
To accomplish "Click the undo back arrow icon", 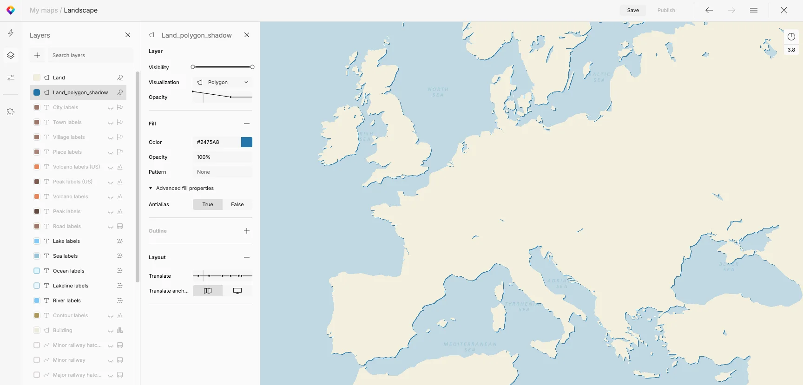I will 709,10.
